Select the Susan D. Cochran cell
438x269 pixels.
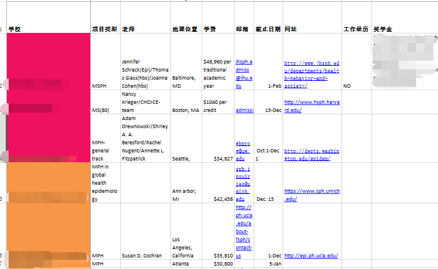[146, 231]
